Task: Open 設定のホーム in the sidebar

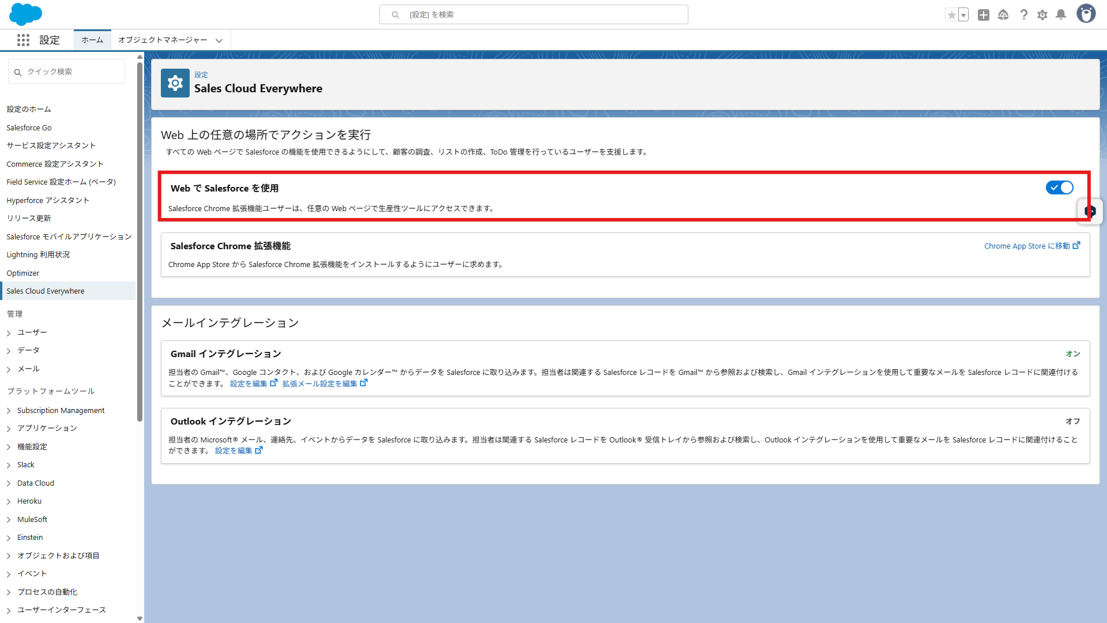Action: click(29, 109)
